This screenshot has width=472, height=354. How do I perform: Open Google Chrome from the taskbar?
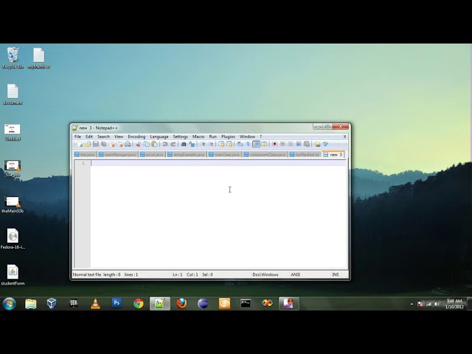[x=139, y=303]
